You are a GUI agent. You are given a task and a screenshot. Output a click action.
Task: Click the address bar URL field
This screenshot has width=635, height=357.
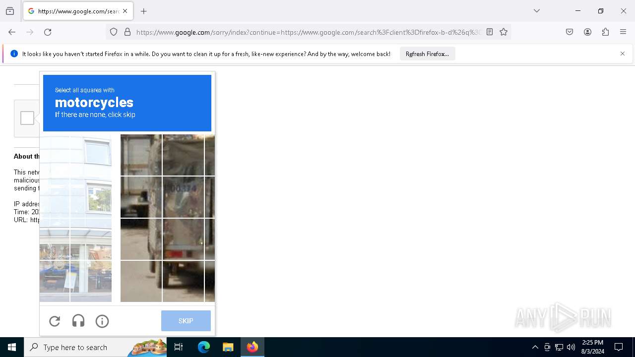coord(308,32)
